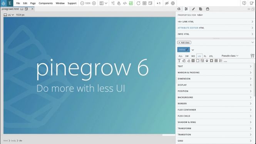Open the tree structure panel icon
This screenshot has height=144, width=256.
[x=201, y=9]
